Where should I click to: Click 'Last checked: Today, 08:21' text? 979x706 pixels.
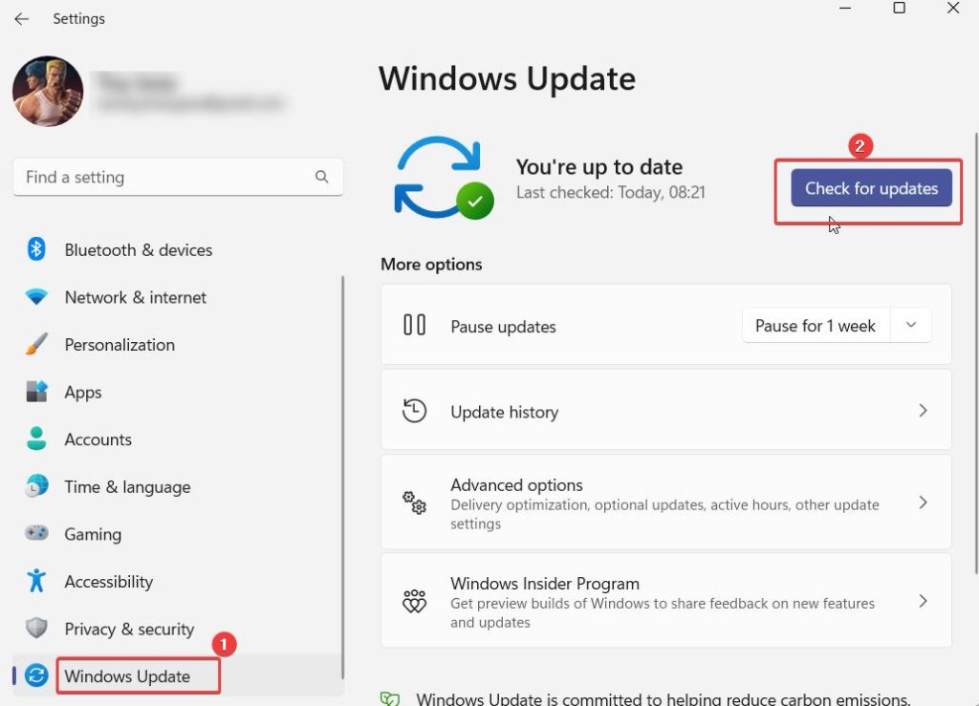(610, 192)
